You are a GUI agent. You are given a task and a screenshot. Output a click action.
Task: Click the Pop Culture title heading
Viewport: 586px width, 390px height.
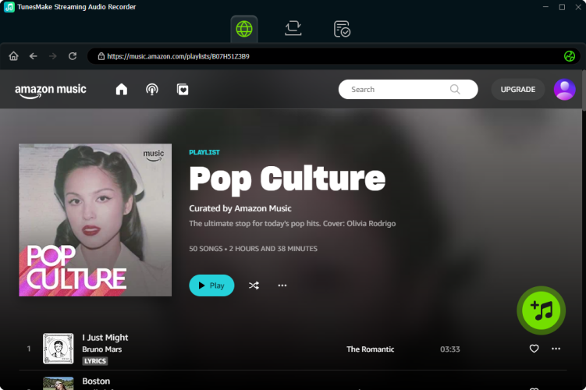click(287, 179)
